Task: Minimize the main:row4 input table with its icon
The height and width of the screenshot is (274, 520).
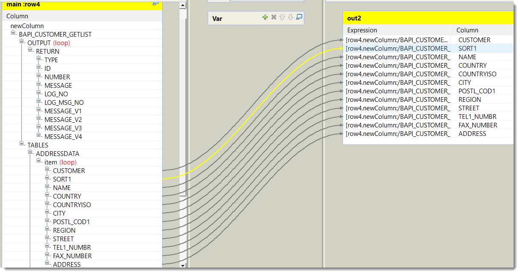Action: coord(156,3)
